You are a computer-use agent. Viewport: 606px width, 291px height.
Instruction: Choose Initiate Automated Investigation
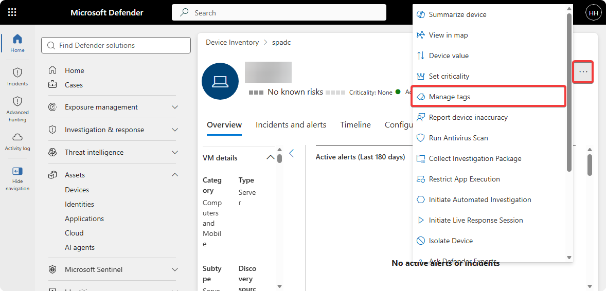[x=490, y=199]
